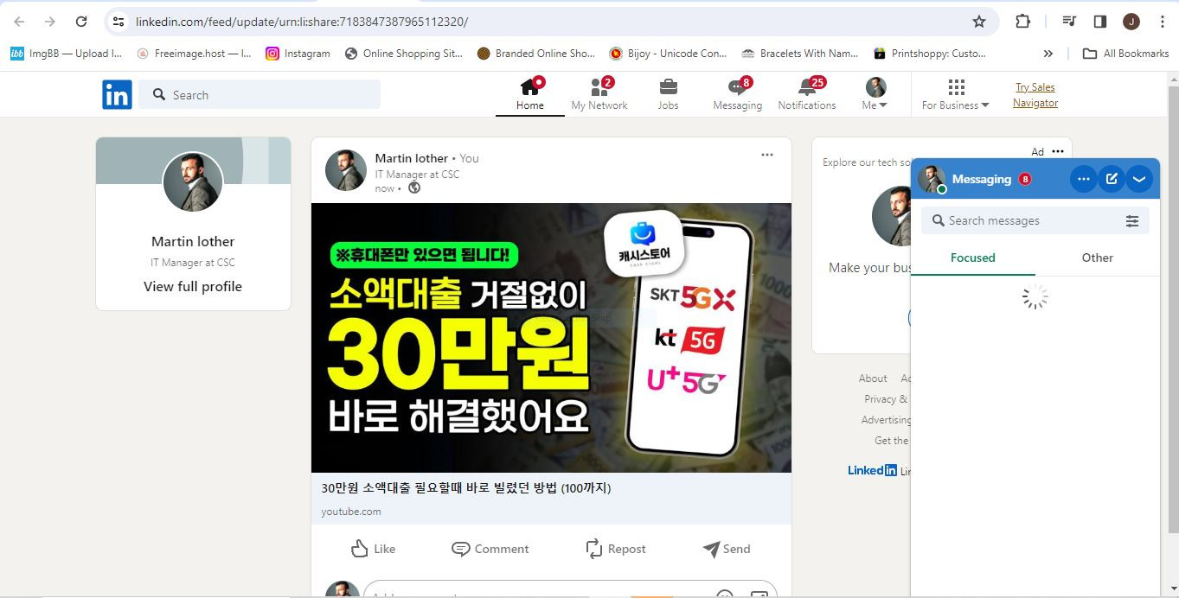The height and width of the screenshot is (598, 1179).
Task: Go back in browser
Action: [x=19, y=22]
